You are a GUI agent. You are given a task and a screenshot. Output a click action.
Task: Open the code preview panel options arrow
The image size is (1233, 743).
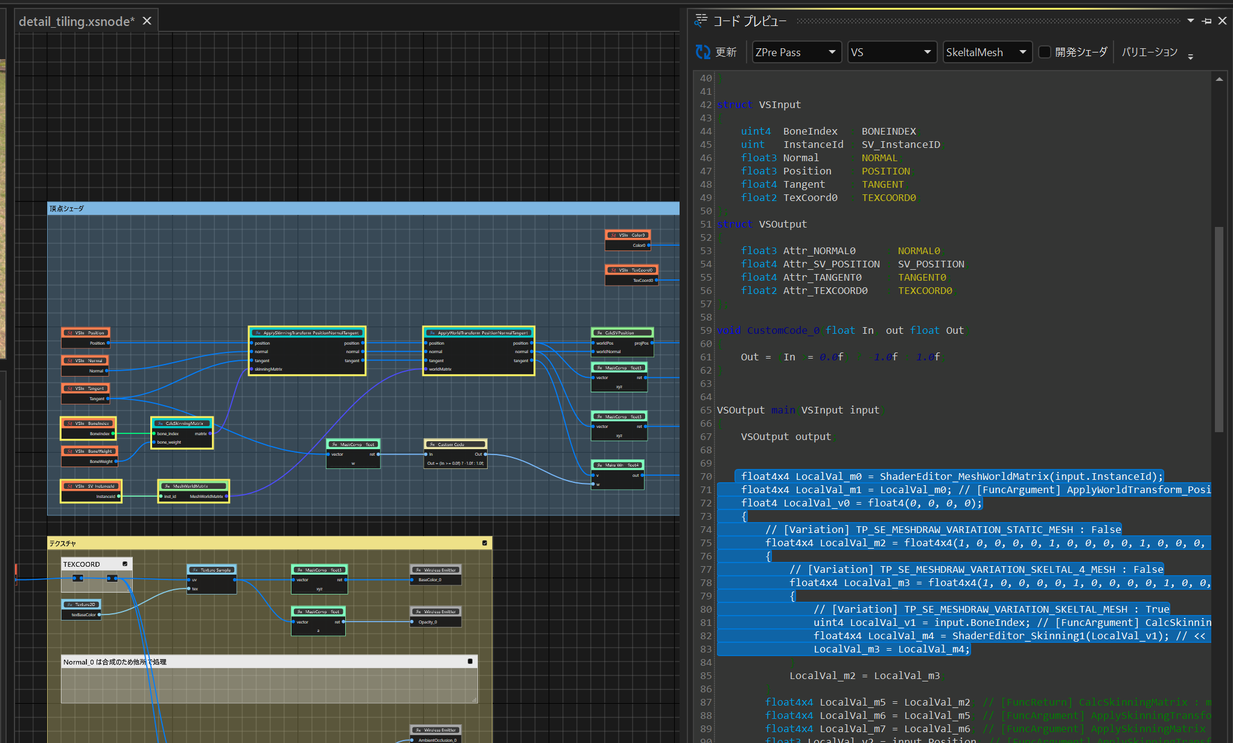click(x=1191, y=21)
